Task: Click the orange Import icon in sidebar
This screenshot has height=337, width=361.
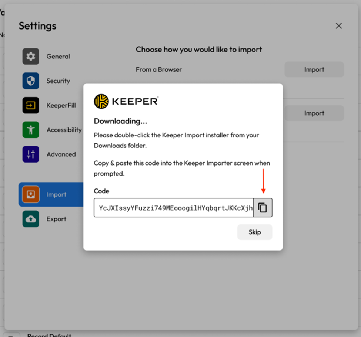Action: coord(31,194)
